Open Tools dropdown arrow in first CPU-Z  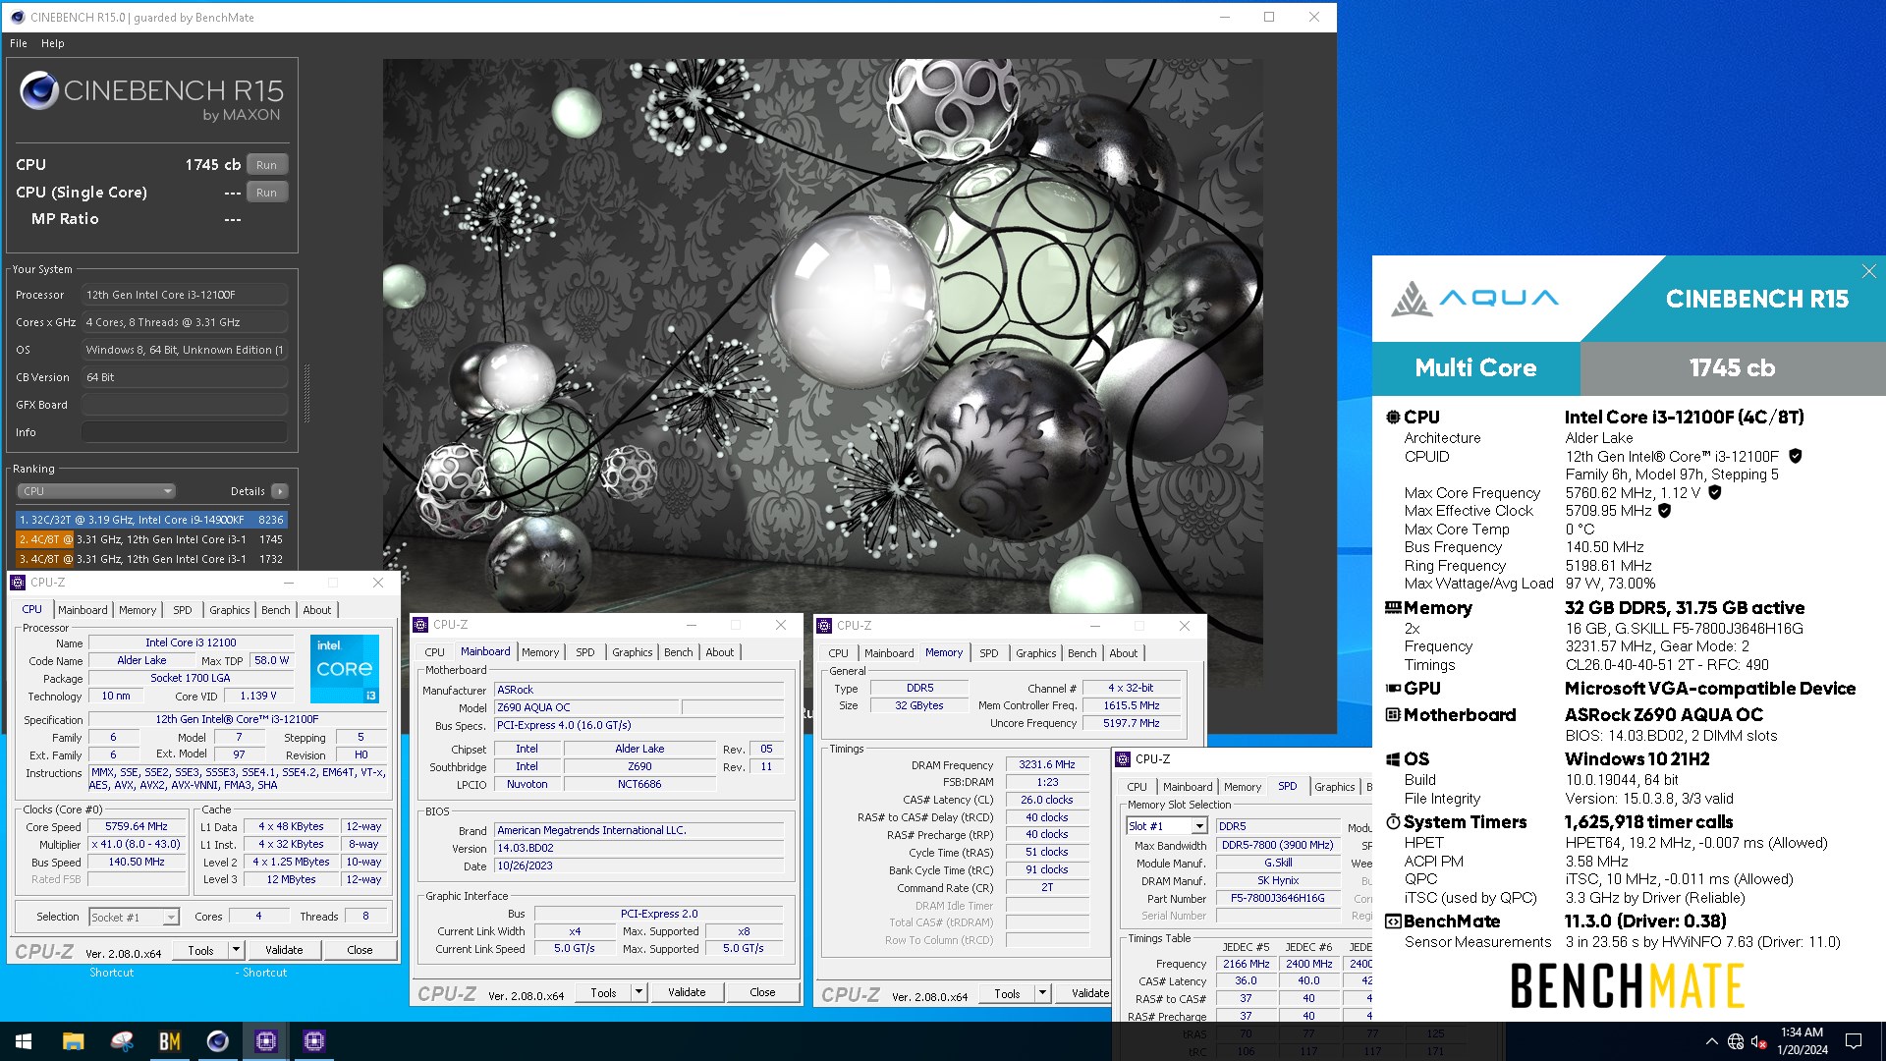tap(236, 950)
